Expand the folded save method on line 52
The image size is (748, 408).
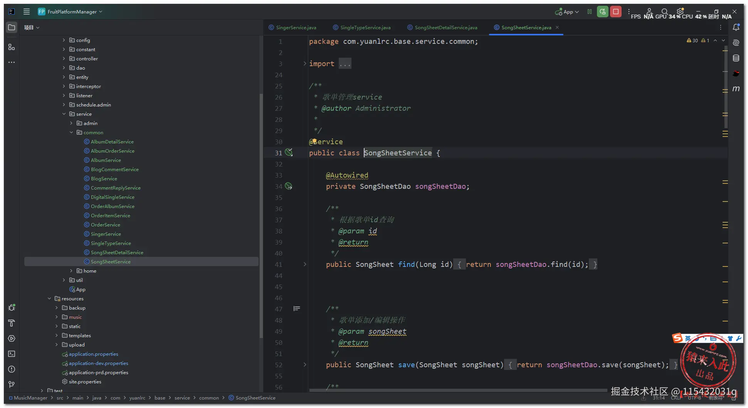coord(305,365)
